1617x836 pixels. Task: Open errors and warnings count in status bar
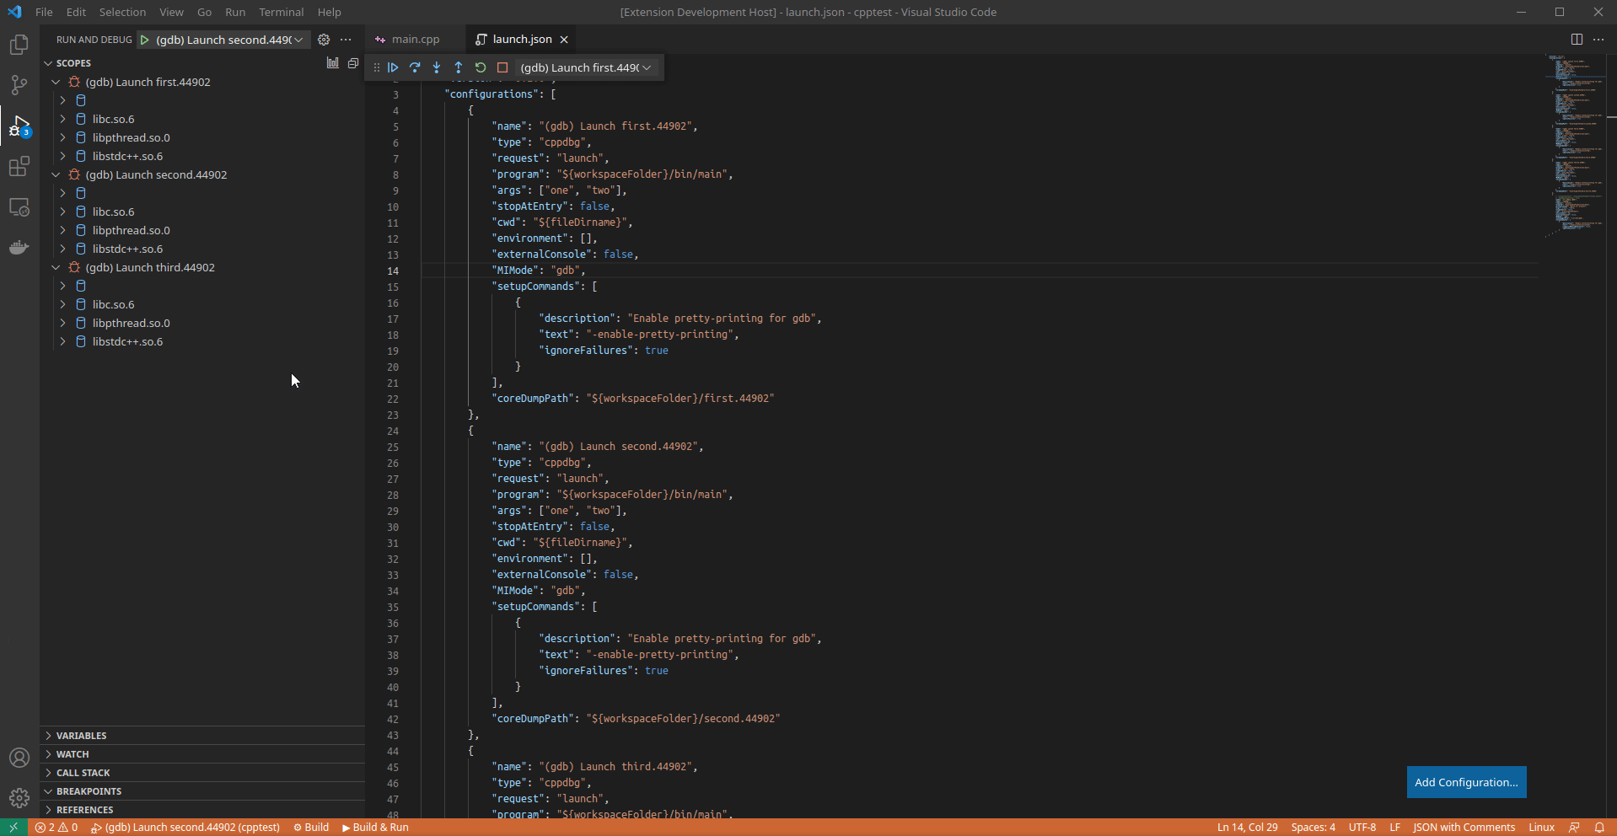pyautogui.click(x=56, y=828)
